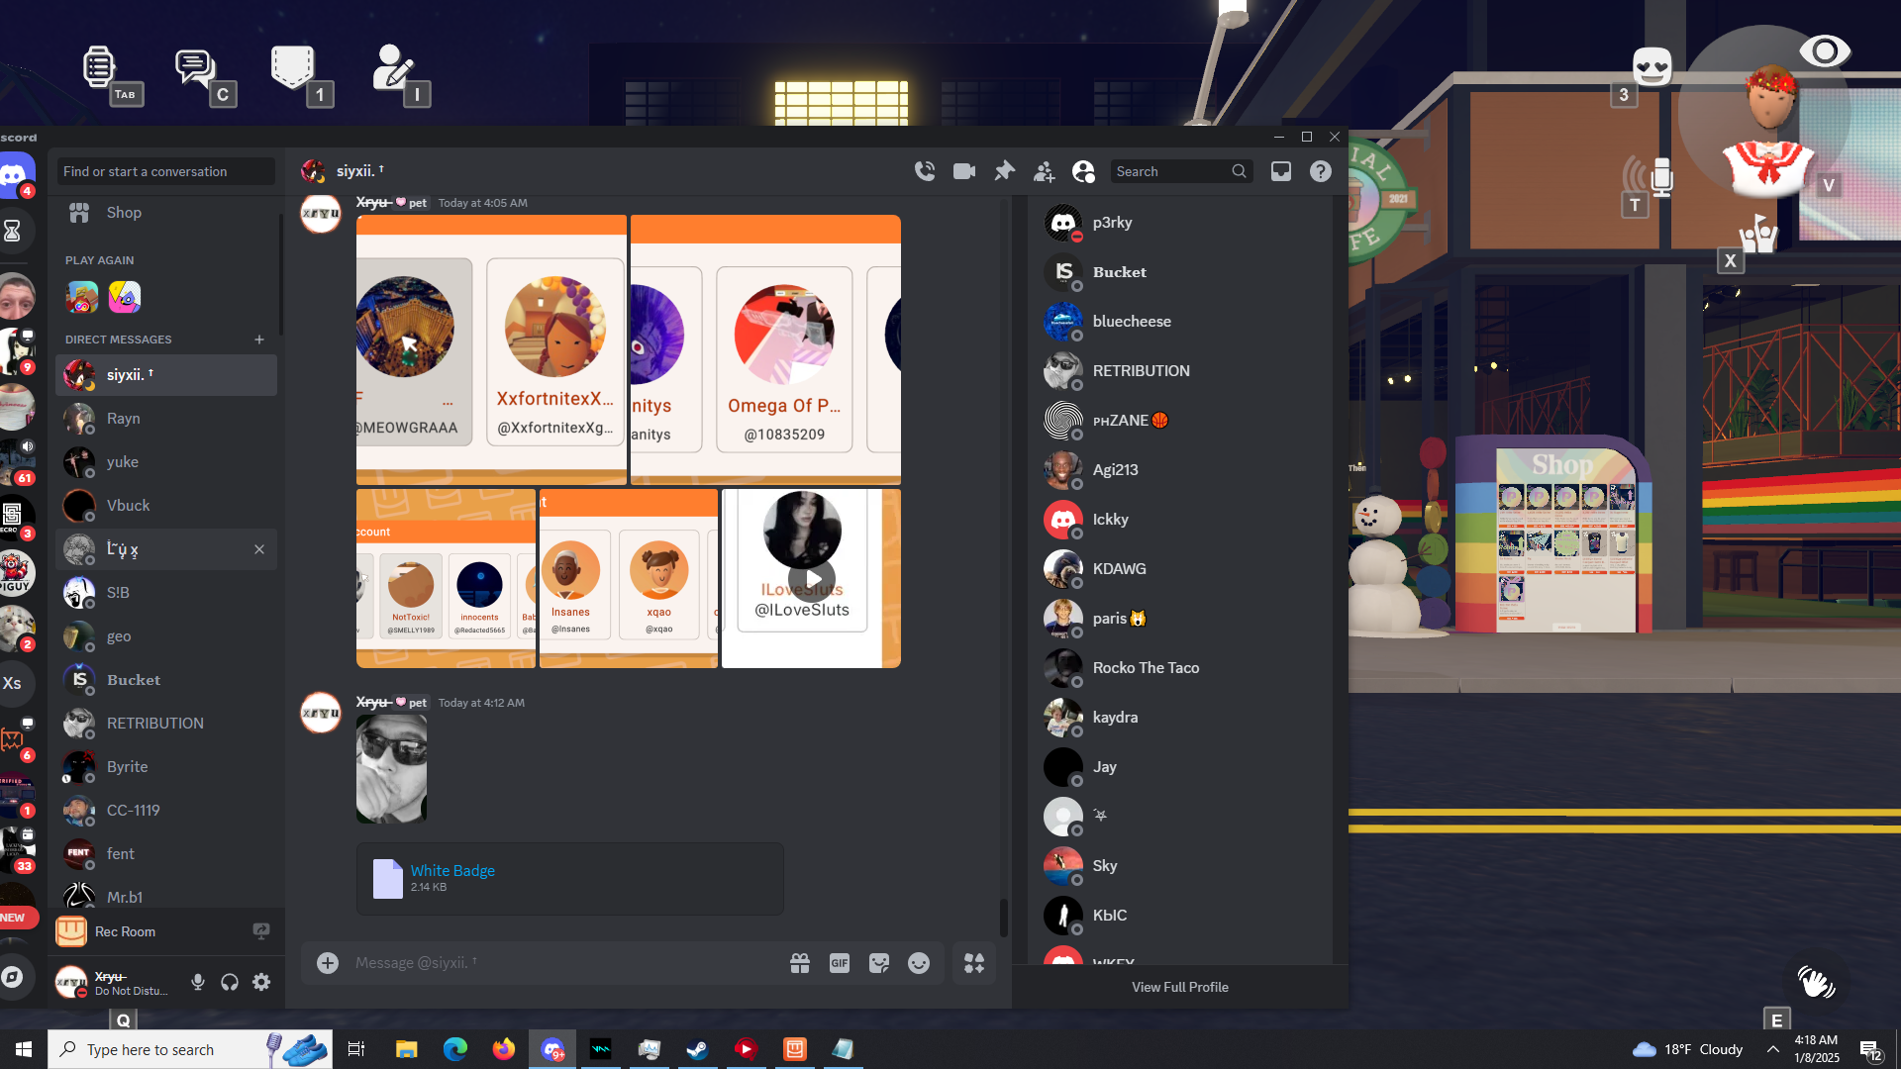The width and height of the screenshot is (1901, 1069).
Task: Open the Shop tab
Action: [124, 213]
